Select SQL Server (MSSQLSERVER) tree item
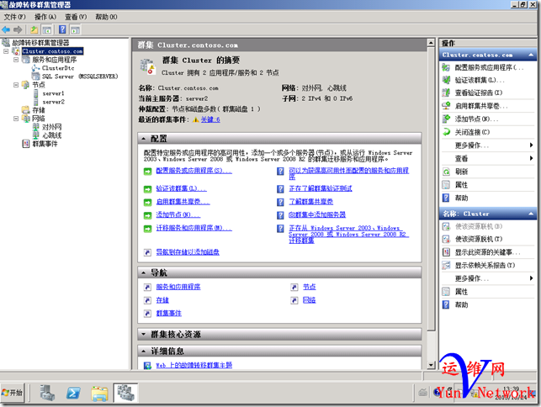 coord(80,77)
